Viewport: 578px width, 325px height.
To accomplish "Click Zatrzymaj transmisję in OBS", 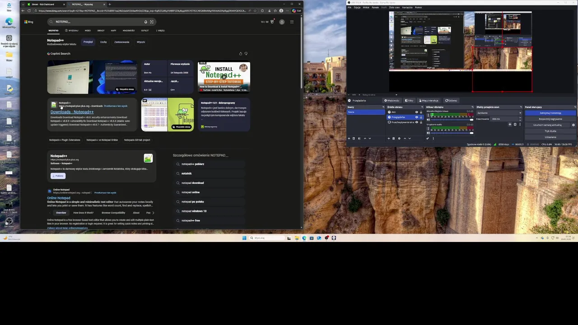I will (x=550, y=113).
